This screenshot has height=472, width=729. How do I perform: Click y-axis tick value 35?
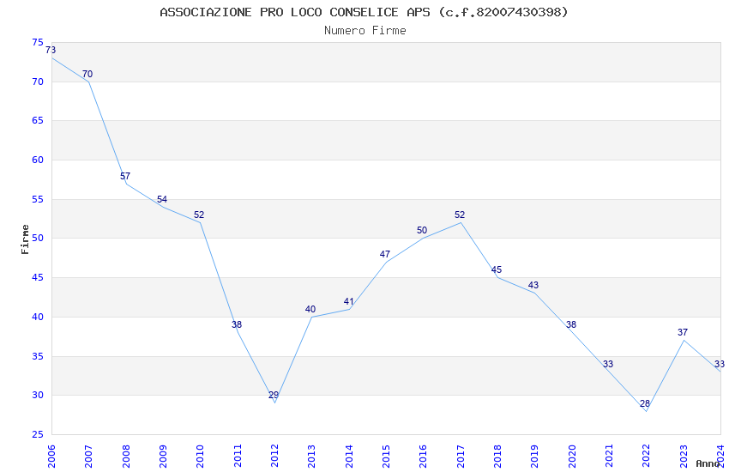(x=38, y=357)
